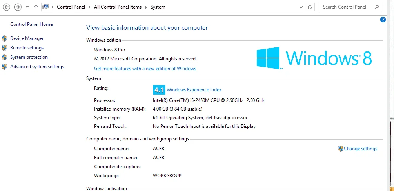This screenshot has width=394, height=191.
Task: Click the shield icon beside Change settings
Action: click(x=340, y=149)
